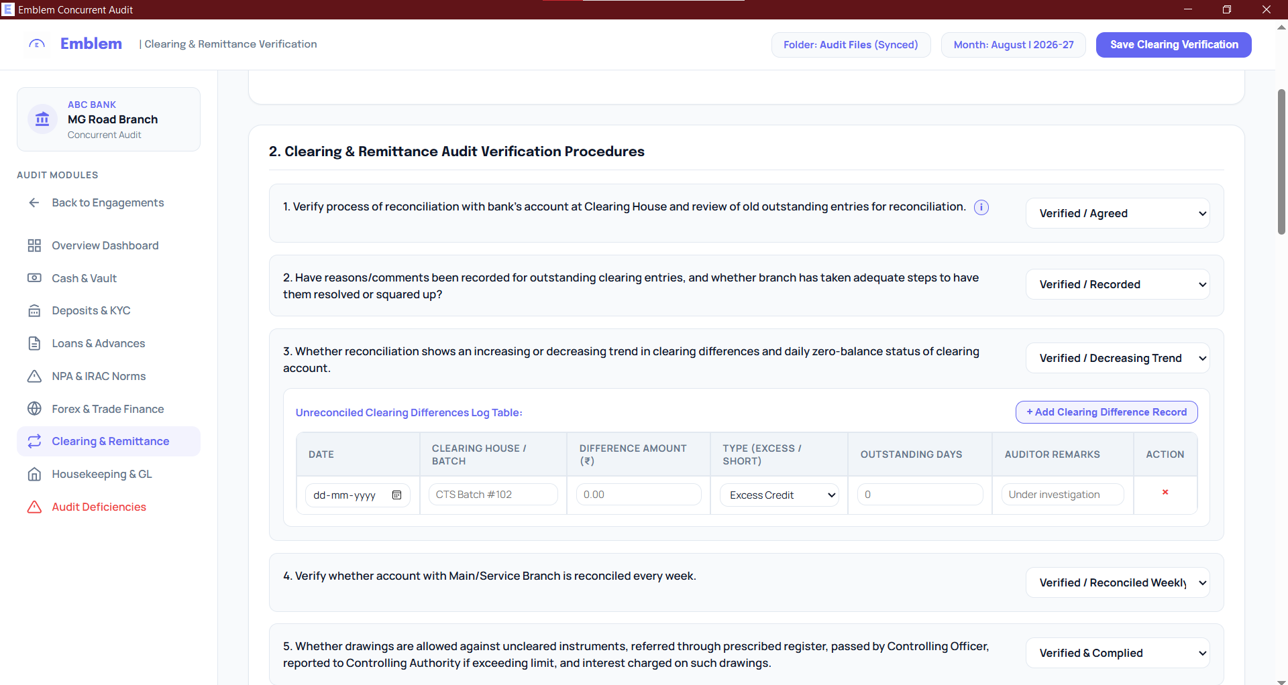
Task: Click Back to Engagements link
Action: coord(109,202)
